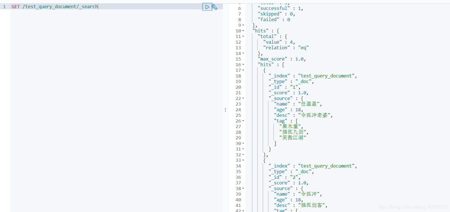Collapse the tag array at line 26
Screen dimensions: 450x212
coord(243,121)
